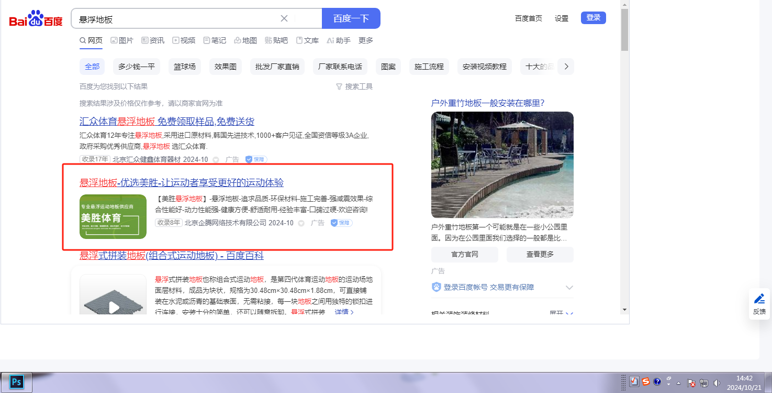Open the Ai 助手 assistant icon
The image size is (772, 393).
[x=330, y=40]
